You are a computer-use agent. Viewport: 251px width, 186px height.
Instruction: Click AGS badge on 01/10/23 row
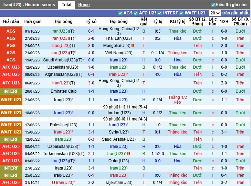(11, 31)
